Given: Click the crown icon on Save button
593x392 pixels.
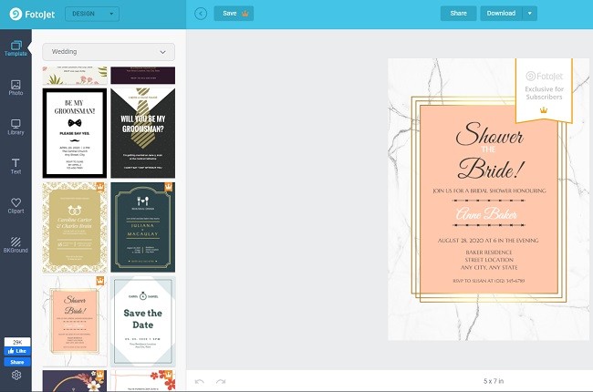Looking at the screenshot, I should 245,14.
